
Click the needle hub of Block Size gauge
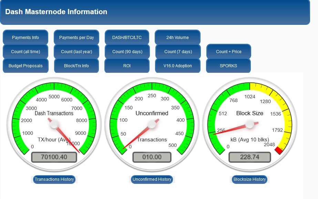tap(250, 125)
